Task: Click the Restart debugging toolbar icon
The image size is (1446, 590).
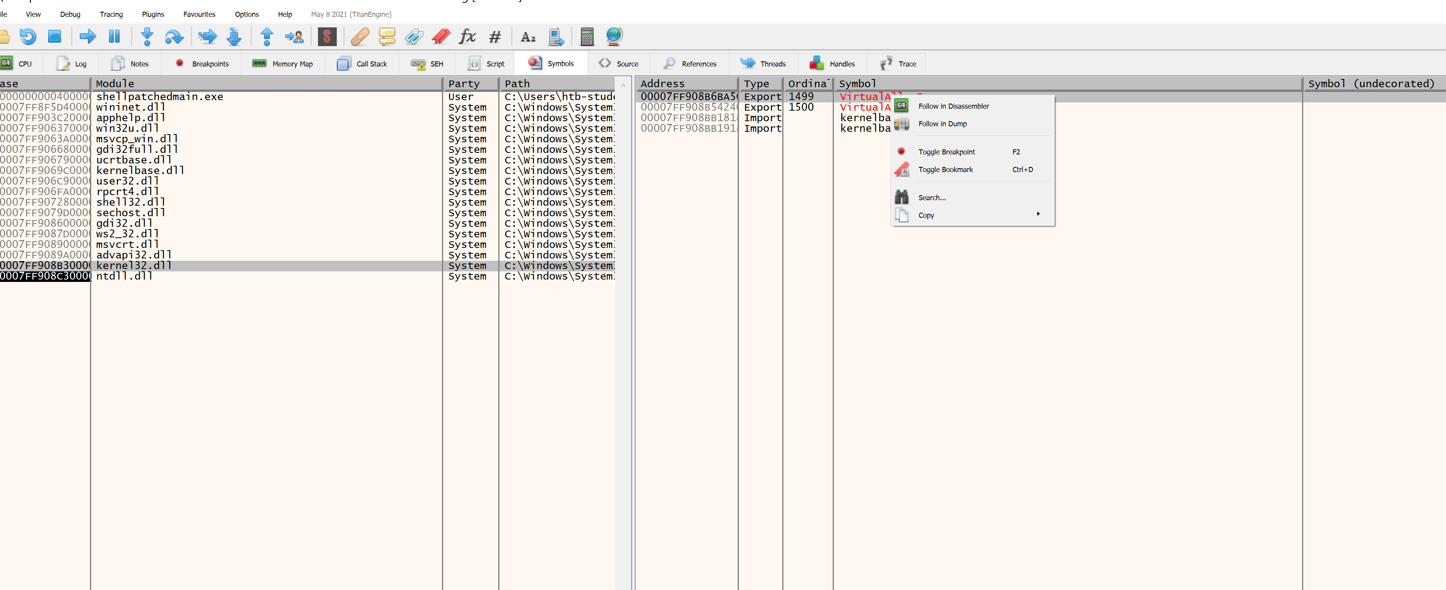Action: (27, 36)
